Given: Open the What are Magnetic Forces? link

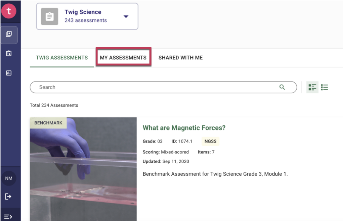Looking at the screenshot, I should tap(184, 128).
